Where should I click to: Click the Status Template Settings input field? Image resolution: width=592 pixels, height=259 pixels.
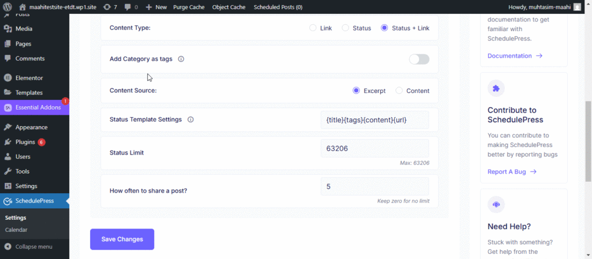(375, 120)
